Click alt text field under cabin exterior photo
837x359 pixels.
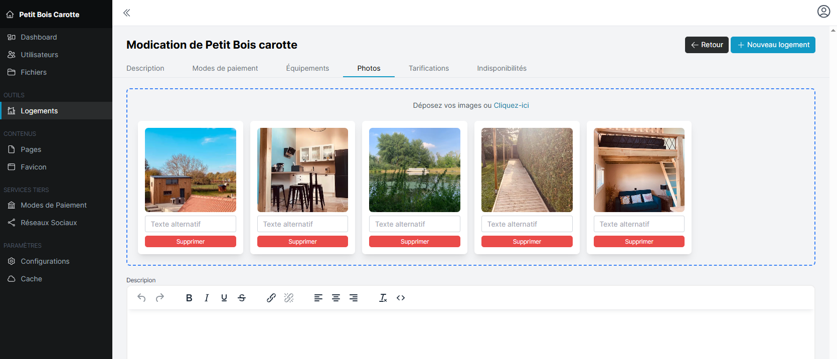click(191, 224)
